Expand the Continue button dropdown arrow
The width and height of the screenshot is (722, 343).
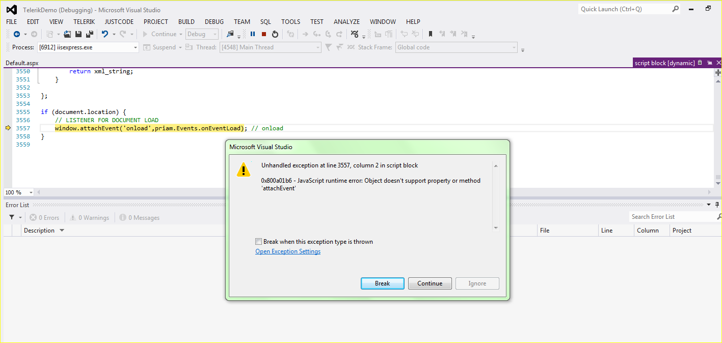coord(181,34)
